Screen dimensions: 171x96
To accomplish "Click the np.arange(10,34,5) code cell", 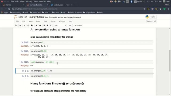I will click(x=91, y=76).
